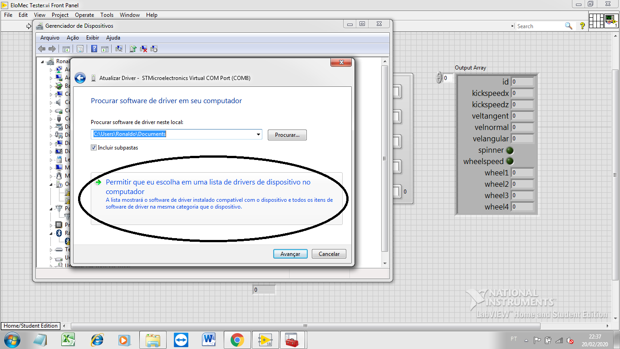The height and width of the screenshot is (349, 620).
Task: Open the Arquivo menu in Device Manager
Action: (50, 38)
